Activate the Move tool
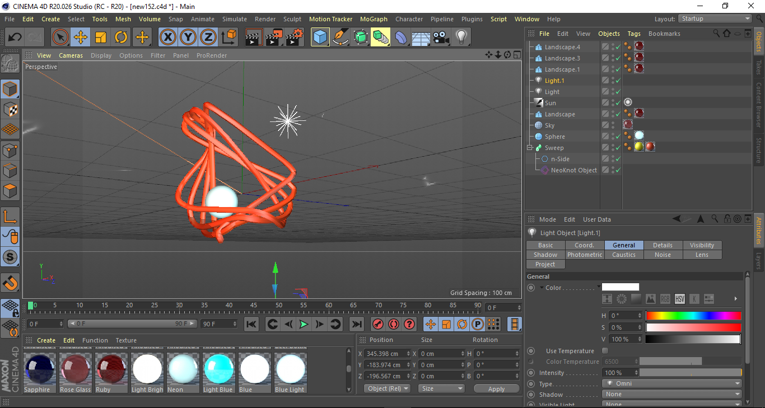 81,37
